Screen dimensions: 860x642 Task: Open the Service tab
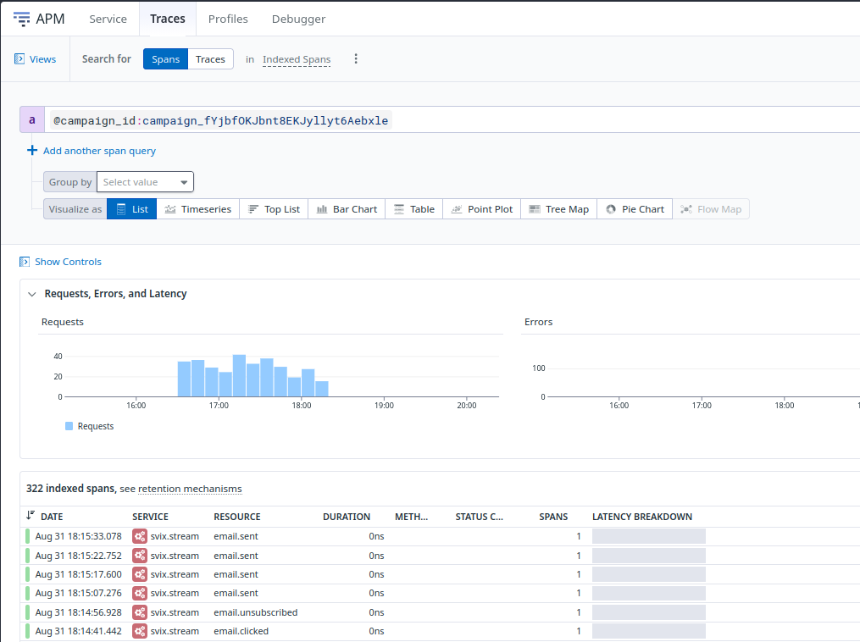(108, 19)
